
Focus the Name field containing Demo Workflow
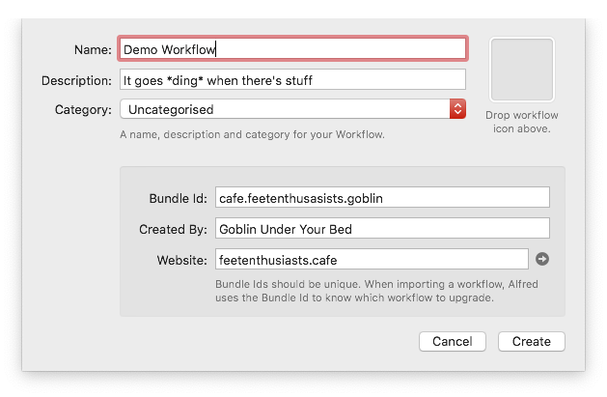[x=292, y=48]
